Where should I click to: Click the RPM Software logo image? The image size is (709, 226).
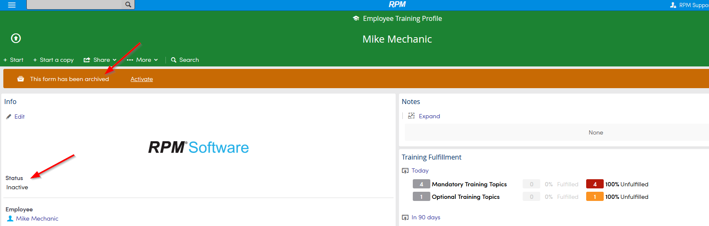click(198, 147)
